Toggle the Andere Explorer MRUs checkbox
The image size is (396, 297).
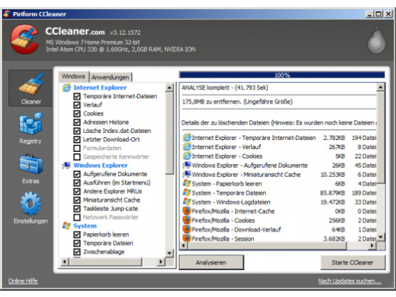tap(77, 192)
